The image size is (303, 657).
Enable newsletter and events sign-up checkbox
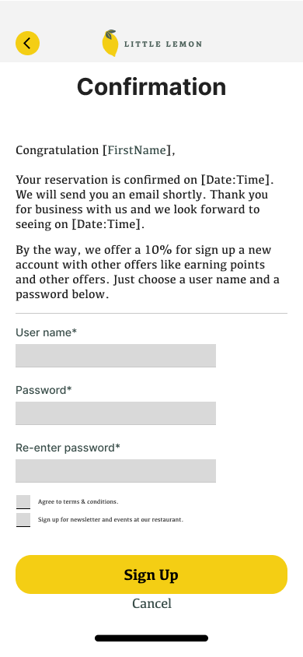[23, 519]
